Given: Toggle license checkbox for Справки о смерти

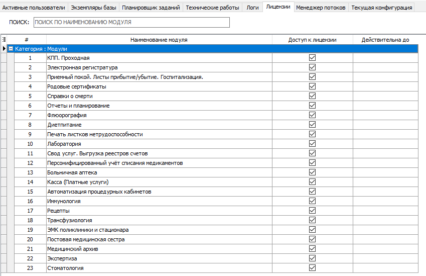Looking at the screenshot, I should [x=313, y=96].
